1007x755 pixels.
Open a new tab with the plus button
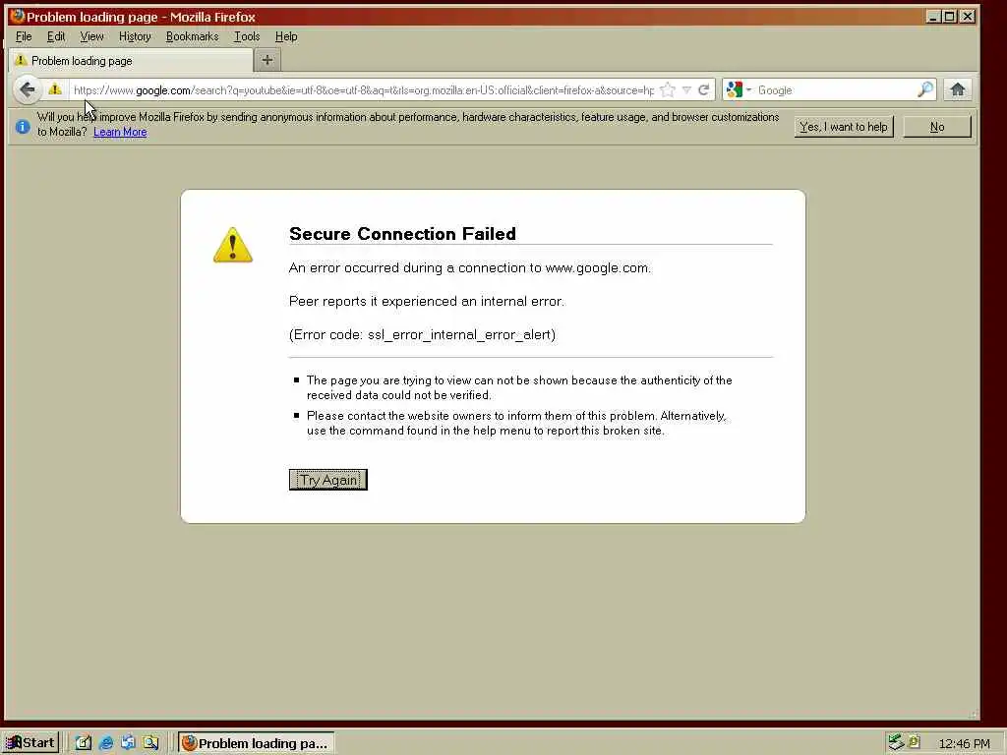coord(267,60)
